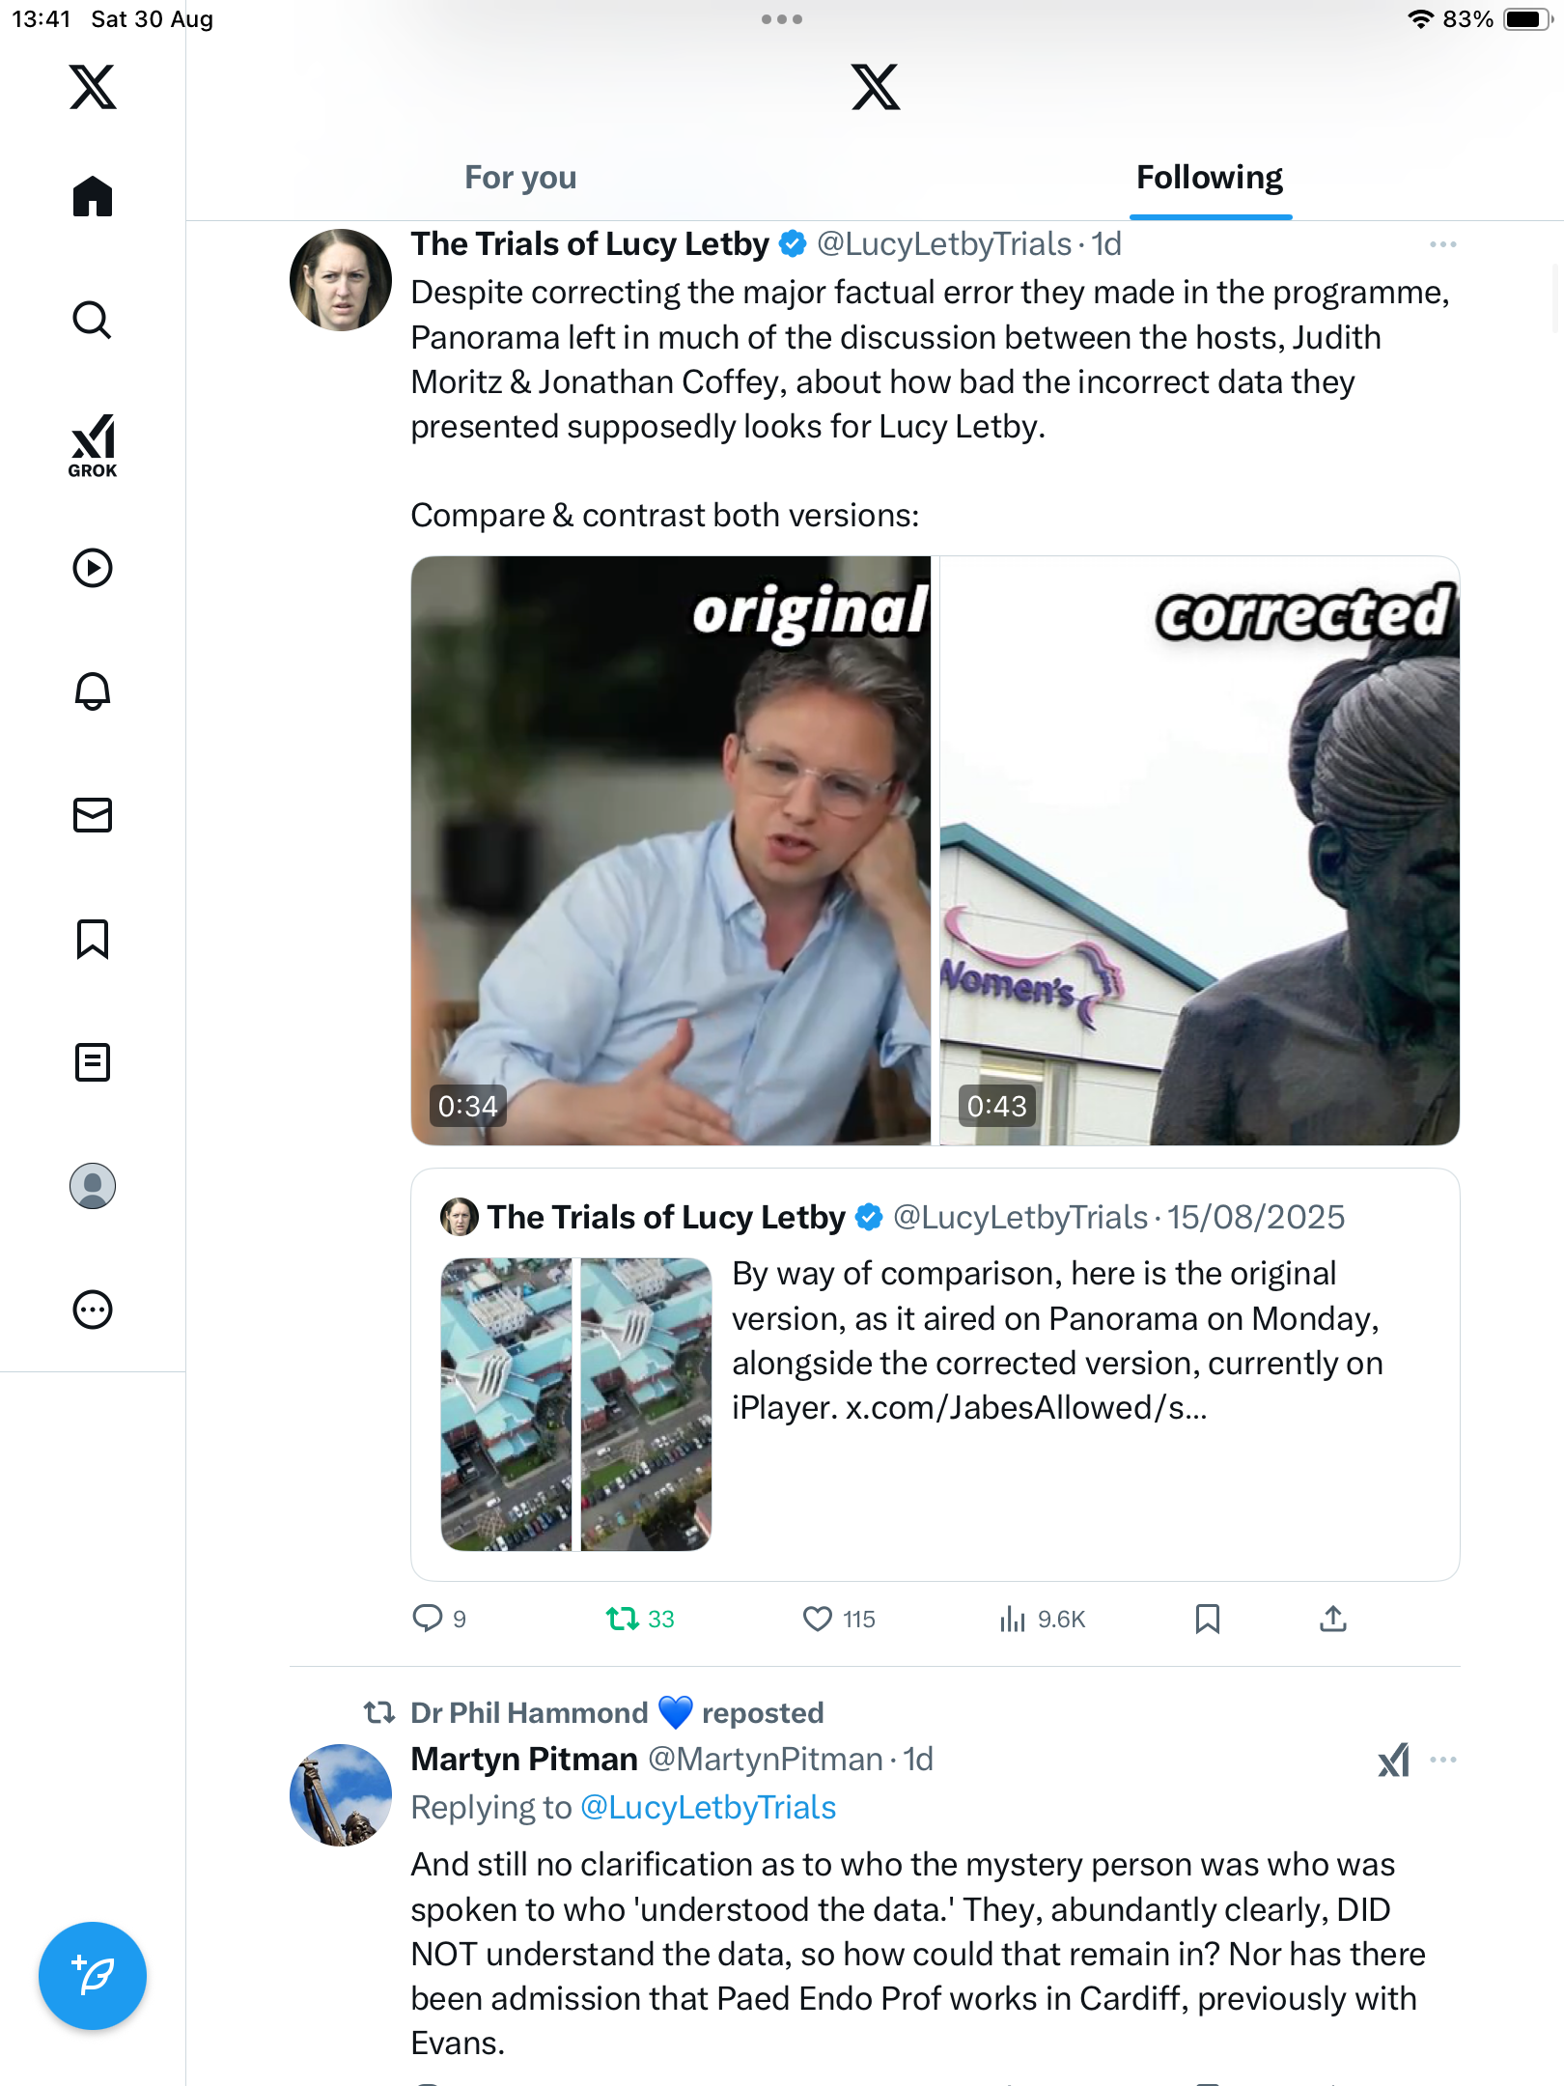
Task: Select the Following tab
Action: pyautogui.click(x=1209, y=178)
